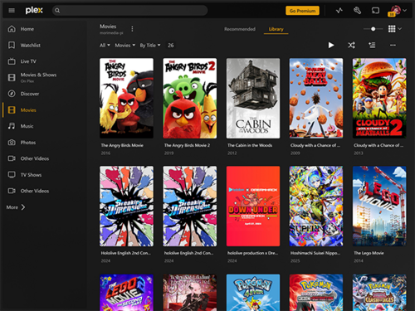Open the hamburger menu icon
This screenshot has height=311, width=415.
[12, 11]
